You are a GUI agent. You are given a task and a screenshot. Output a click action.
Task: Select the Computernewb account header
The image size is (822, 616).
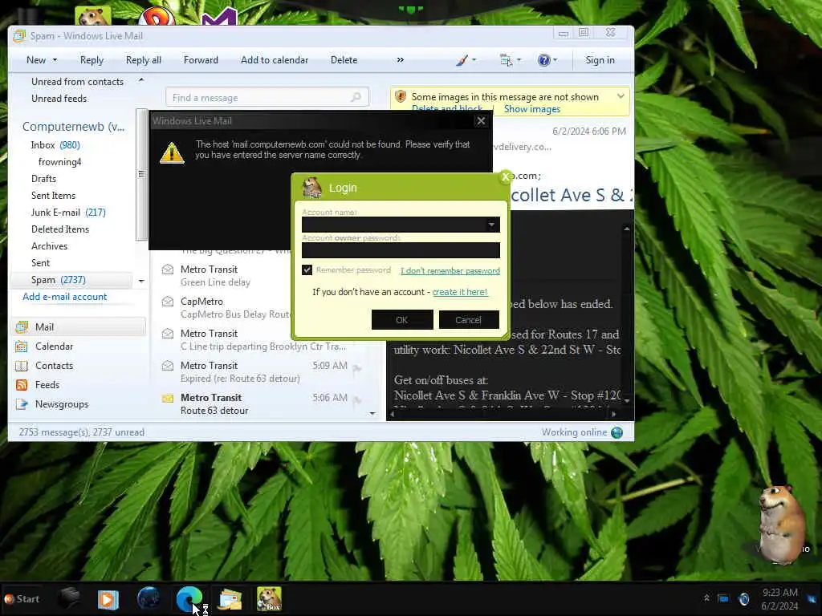pyautogui.click(x=73, y=127)
